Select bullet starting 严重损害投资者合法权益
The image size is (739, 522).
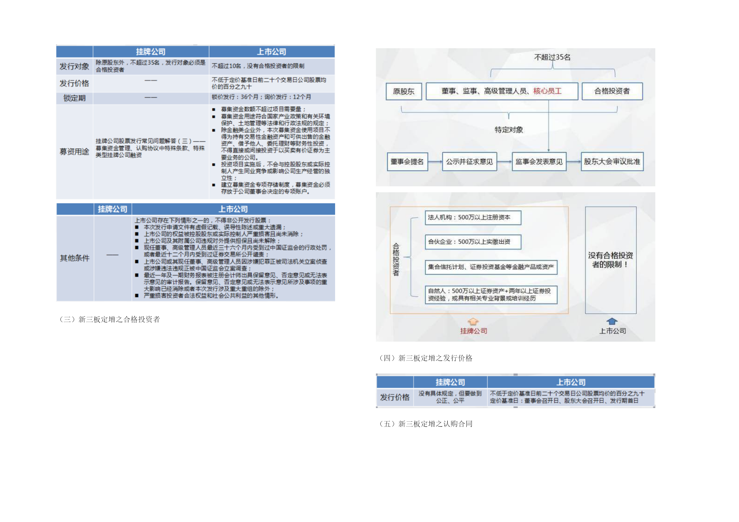tap(207, 295)
